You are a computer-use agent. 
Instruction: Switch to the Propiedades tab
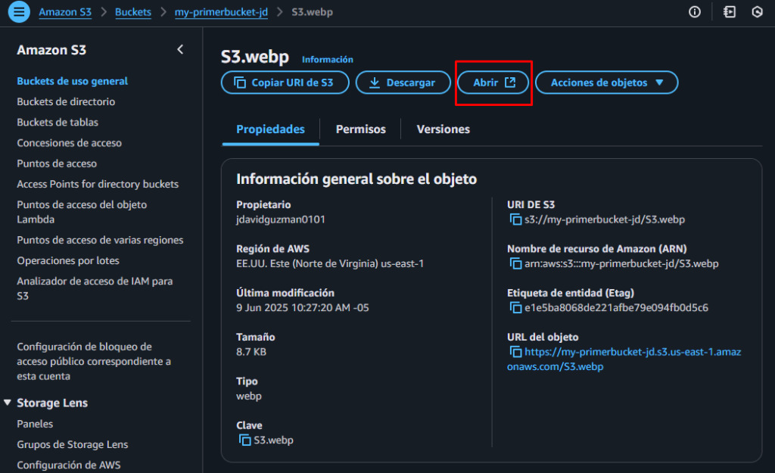270,129
